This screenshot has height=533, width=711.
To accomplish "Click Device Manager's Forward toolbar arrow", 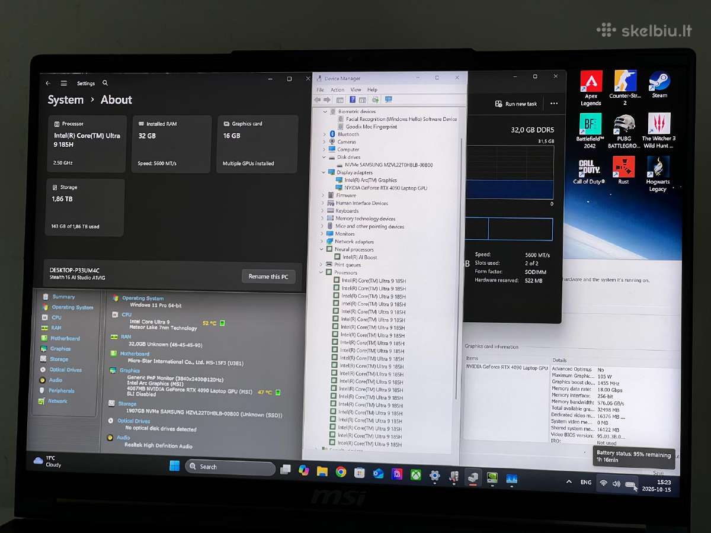I will (x=327, y=99).
